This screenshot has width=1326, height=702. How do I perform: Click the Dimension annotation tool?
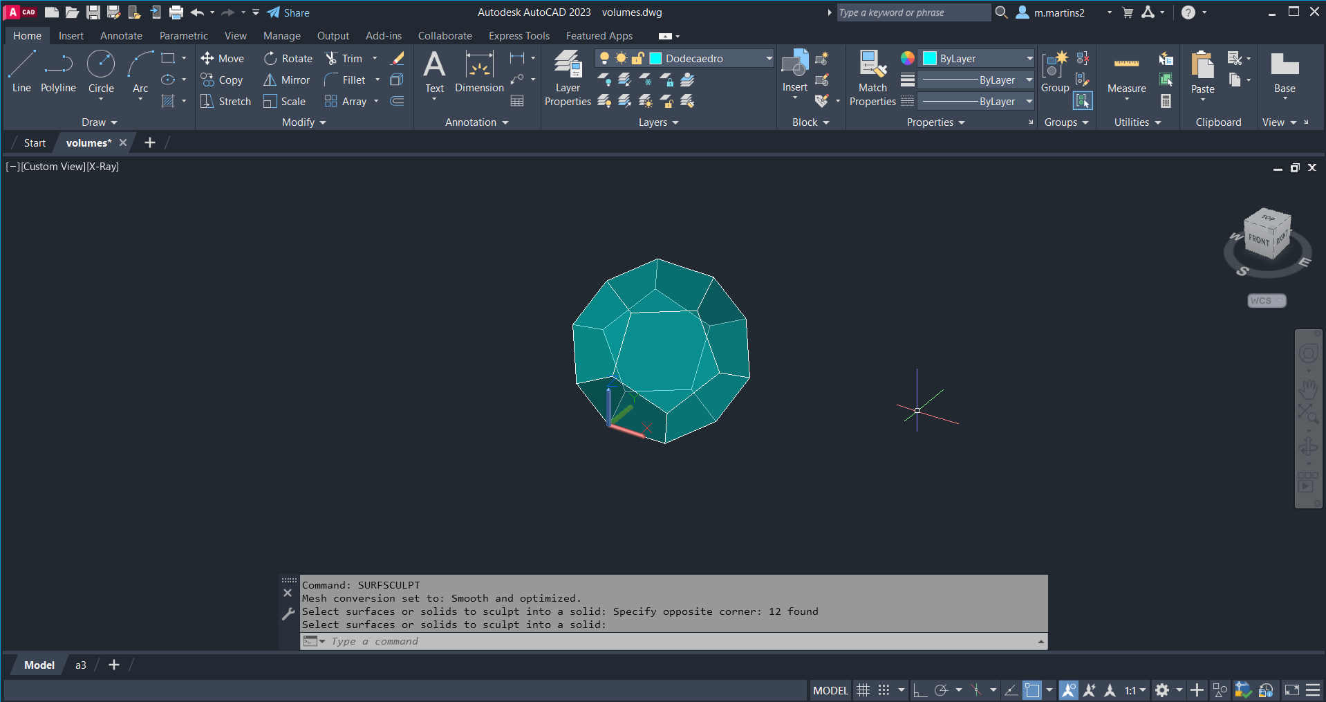click(x=479, y=72)
